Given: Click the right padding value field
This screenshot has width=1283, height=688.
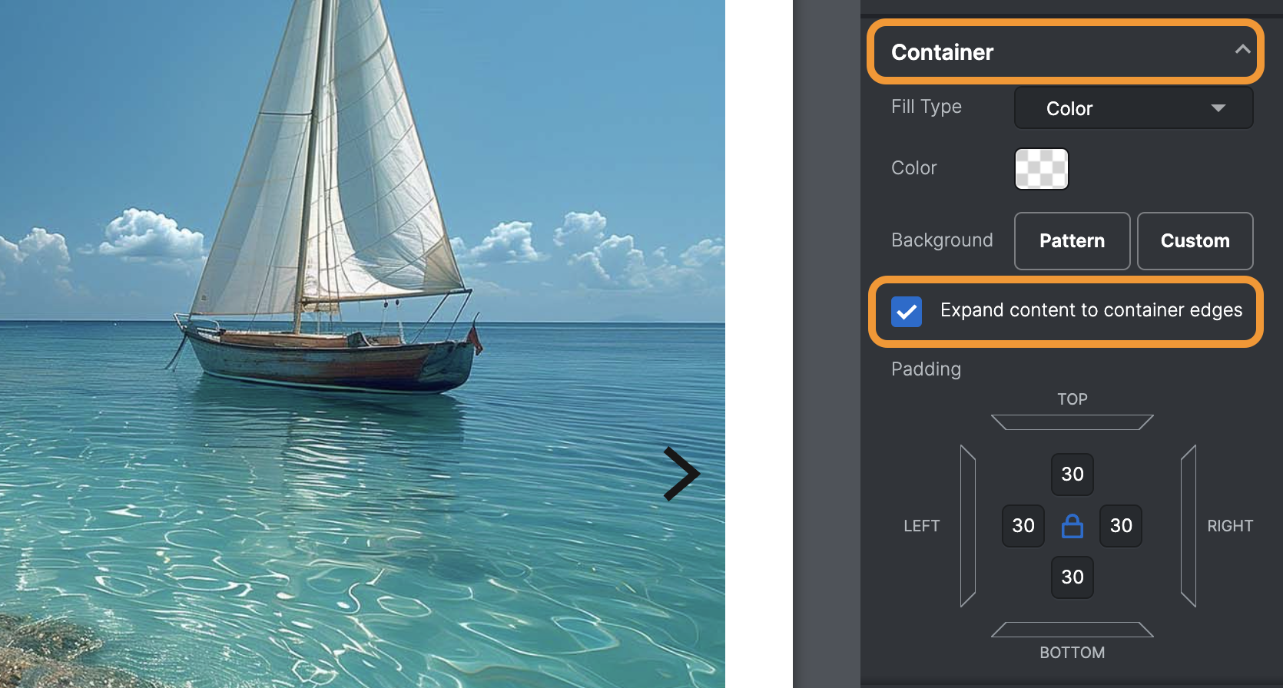Looking at the screenshot, I should 1120,526.
